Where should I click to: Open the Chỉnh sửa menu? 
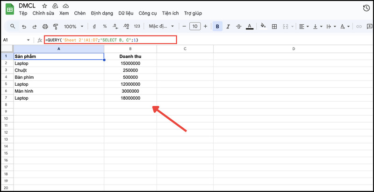[43, 14]
